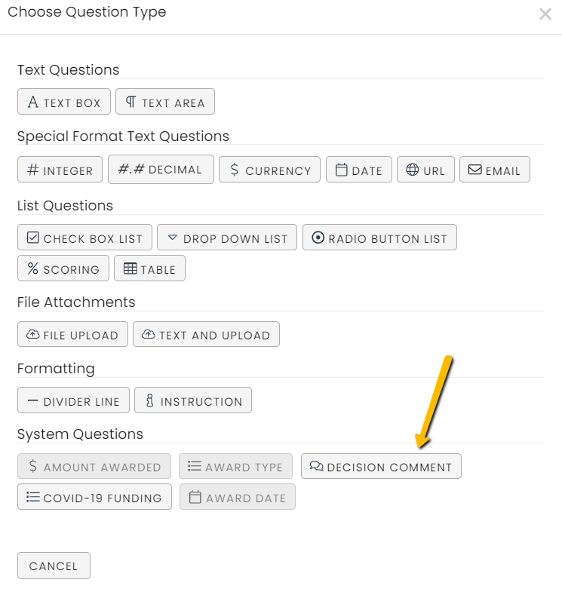Select the Decimal question type
This screenshot has width=562, height=595.
[x=161, y=169]
